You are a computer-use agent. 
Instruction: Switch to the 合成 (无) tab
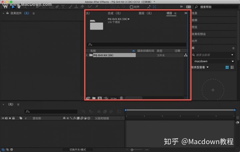[x=114, y=13]
